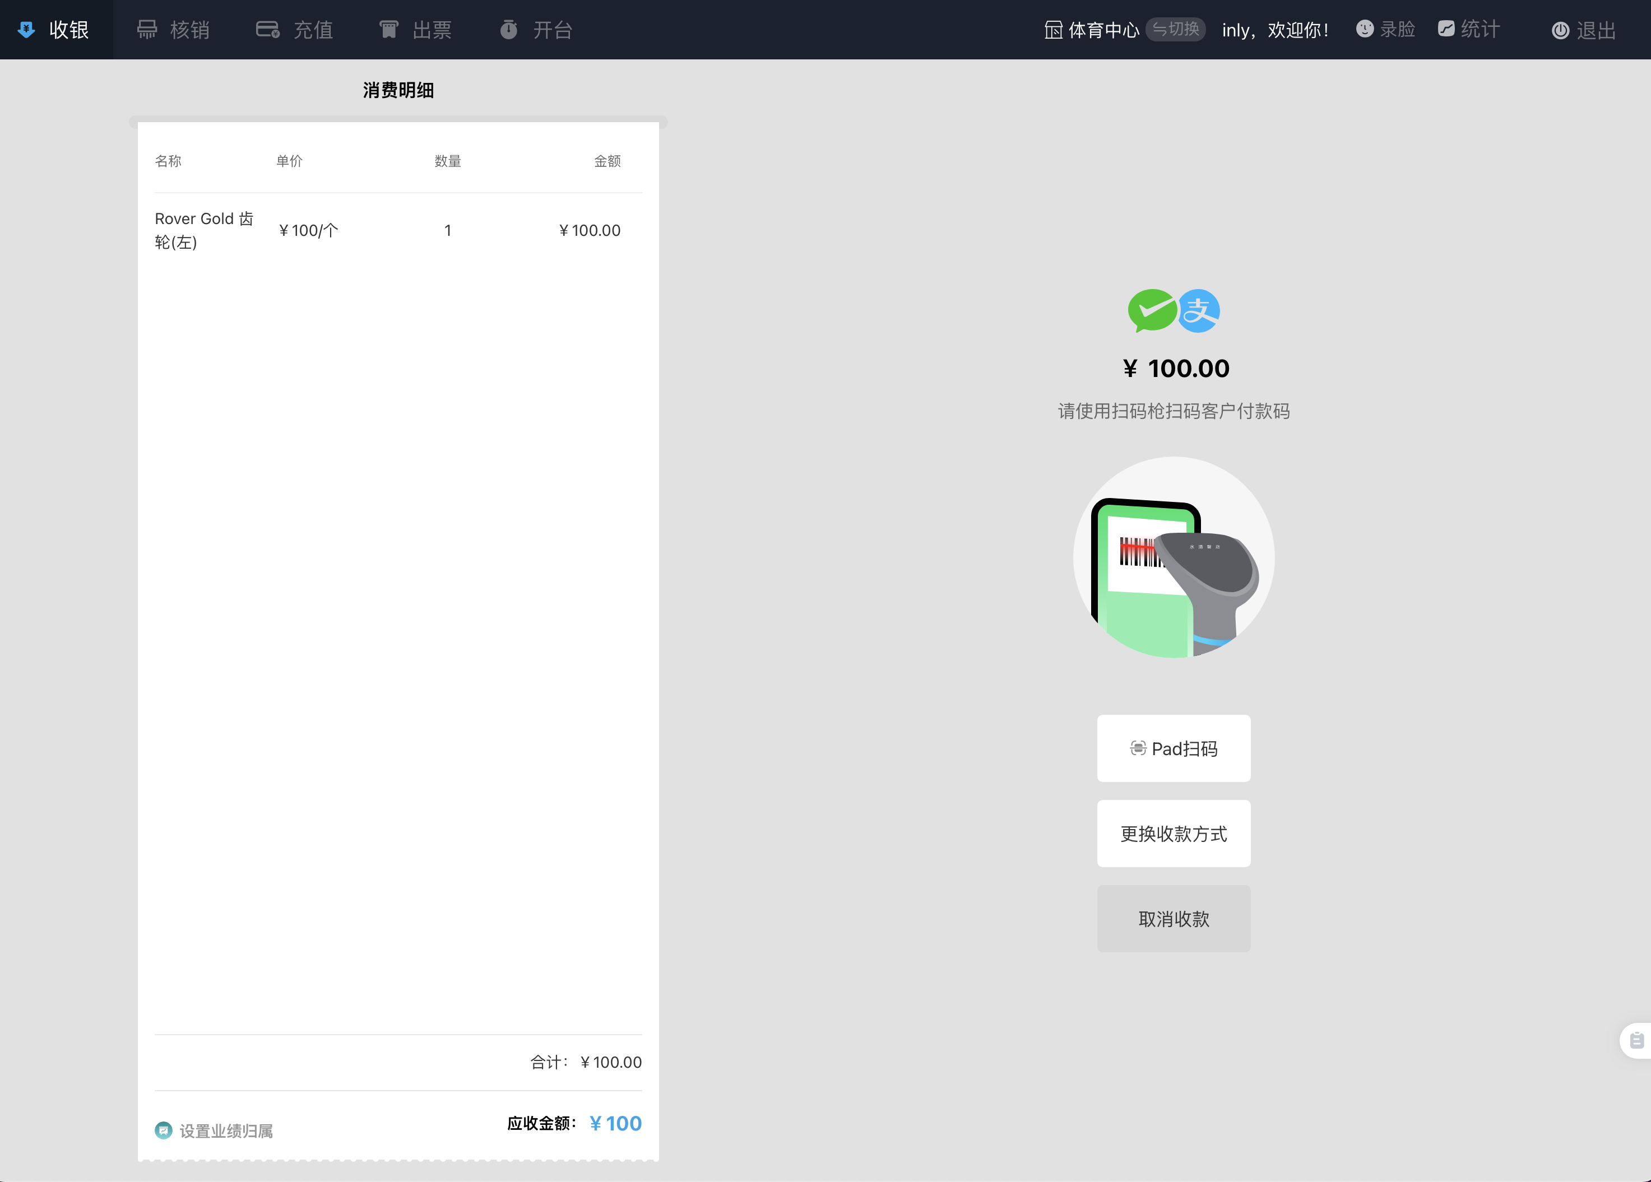The image size is (1651, 1182).
Task: Click the clipboard floating icon at right edge
Action: tap(1636, 1041)
